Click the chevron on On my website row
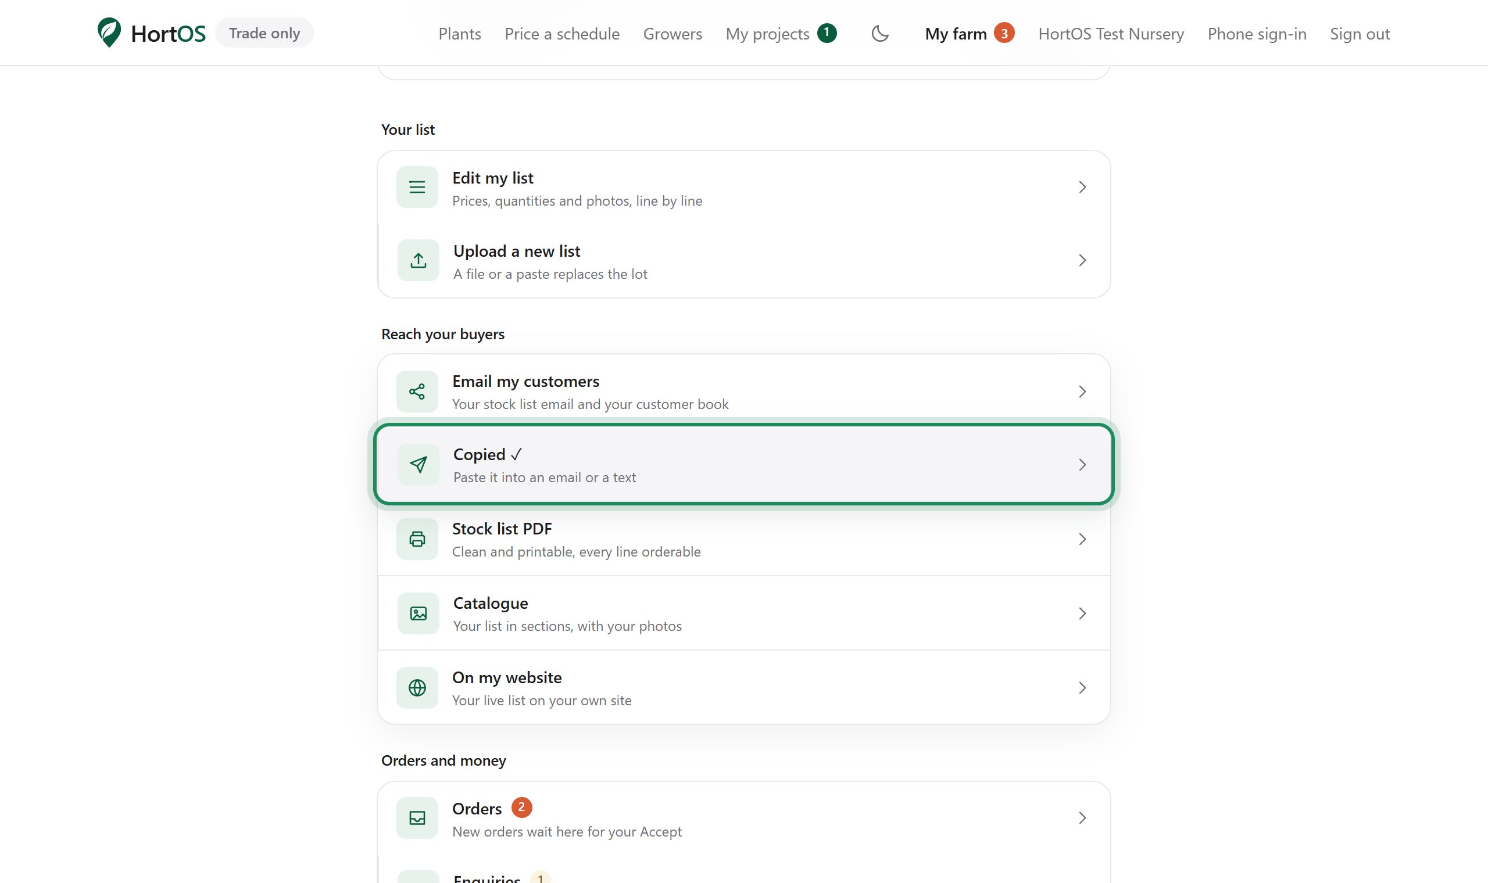The width and height of the screenshot is (1488, 883). point(1082,688)
